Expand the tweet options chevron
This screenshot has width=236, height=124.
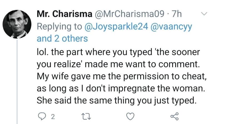[x=204, y=14]
